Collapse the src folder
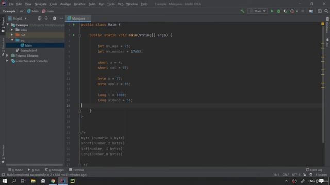Screen dimensions: 330x185 coord(12,40)
